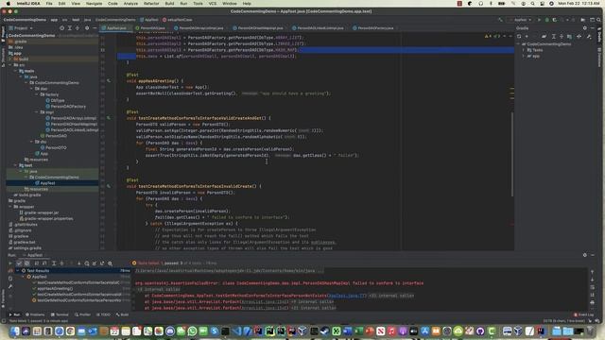Collapse the wrapper folder in project tree
The width and height of the screenshot is (605, 340).
10,207
